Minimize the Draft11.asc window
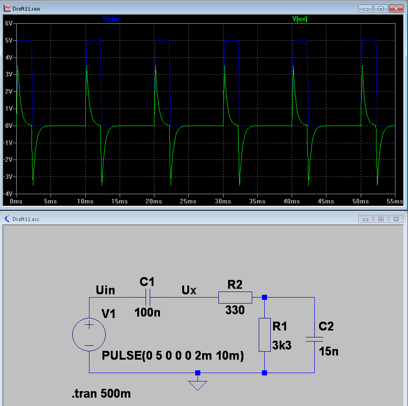Viewport: 408px width, 406px height. pos(365,219)
